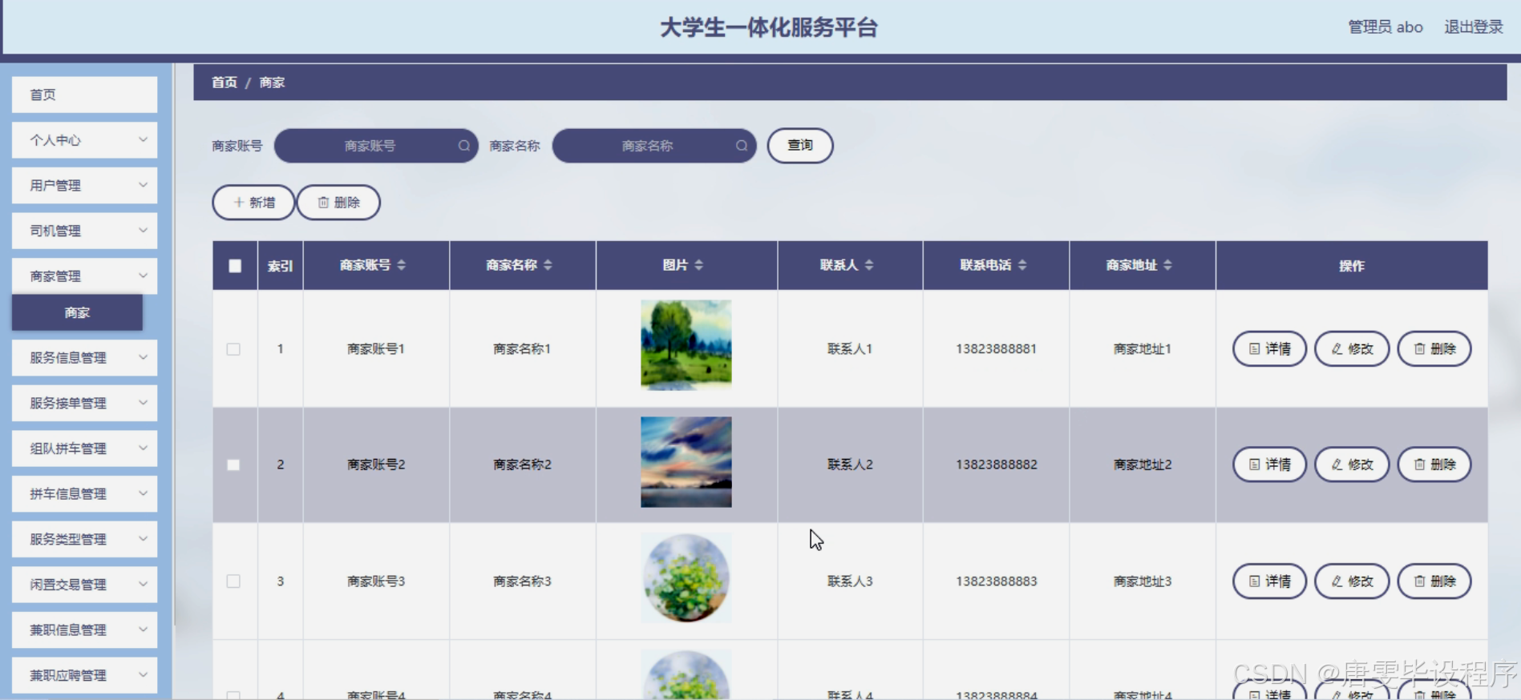This screenshot has width=1521, height=700.
Task: Click phone number 13823888882
Action: point(996,465)
